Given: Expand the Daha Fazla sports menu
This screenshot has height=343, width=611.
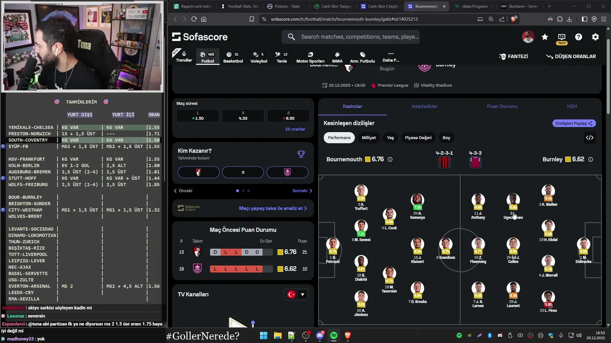Looking at the screenshot, I should coord(390,57).
